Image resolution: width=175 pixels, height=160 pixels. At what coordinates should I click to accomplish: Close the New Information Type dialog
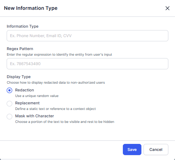click(167, 8)
